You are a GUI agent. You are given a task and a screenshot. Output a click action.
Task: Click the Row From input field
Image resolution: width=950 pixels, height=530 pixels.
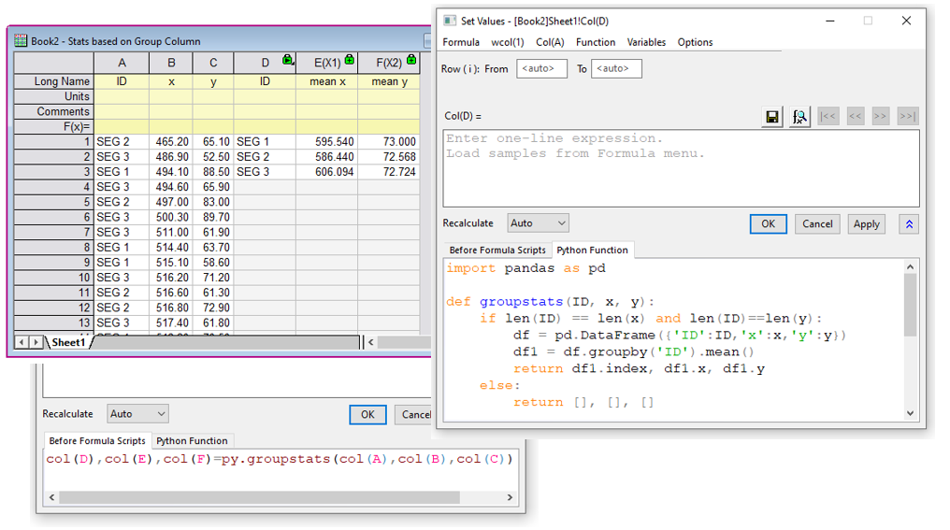[541, 69]
